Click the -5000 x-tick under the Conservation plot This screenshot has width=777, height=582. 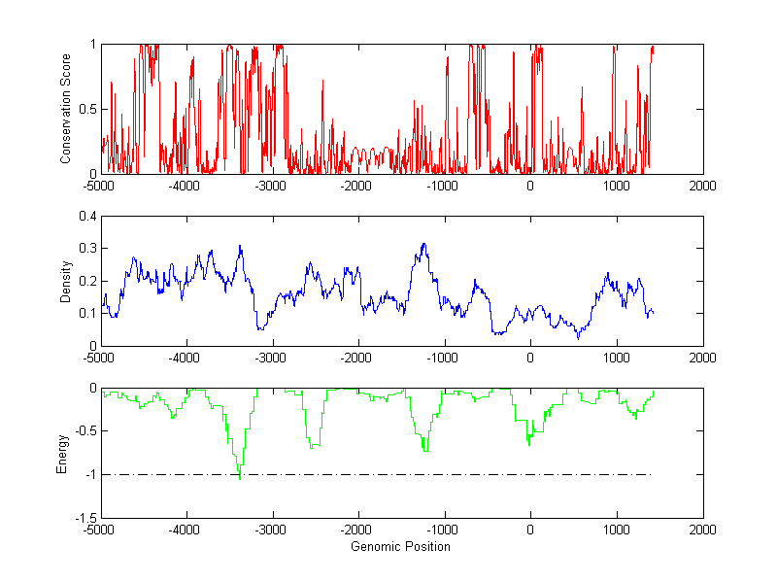click(x=97, y=186)
